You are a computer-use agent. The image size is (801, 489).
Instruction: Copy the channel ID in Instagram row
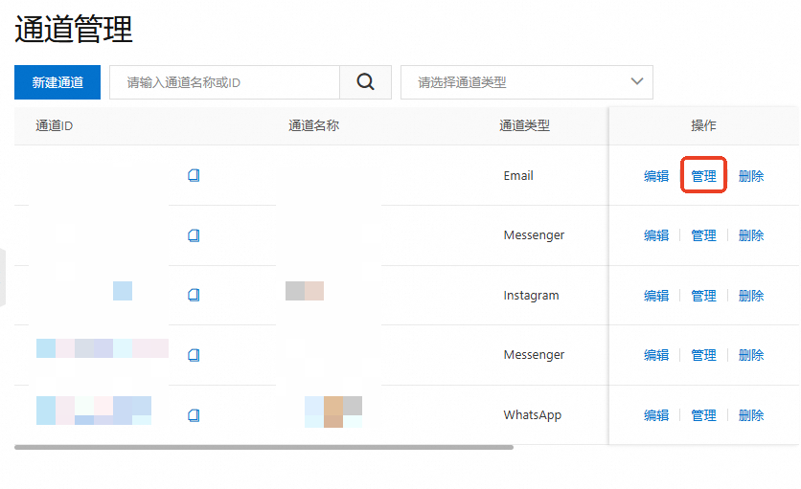194,295
